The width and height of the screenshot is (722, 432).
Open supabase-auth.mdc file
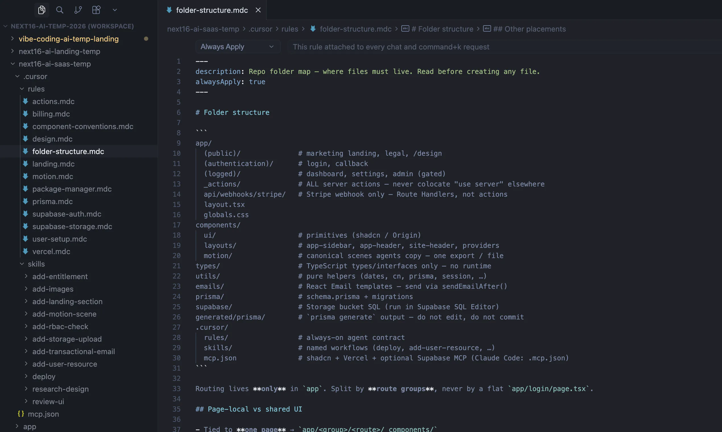point(67,214)
